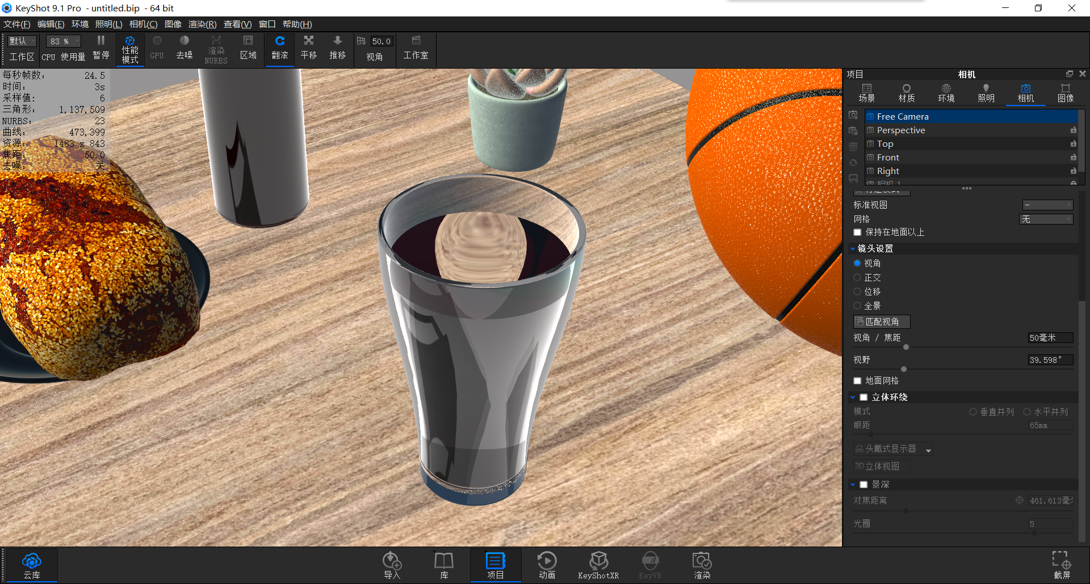Image resolution: width=1090 pixels, height=584 pixels.
Task: Activate the 平移 (Pan) tool
Action: 308,48
